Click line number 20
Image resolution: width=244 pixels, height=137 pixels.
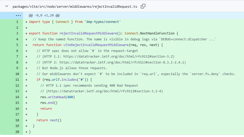point(17,132)
